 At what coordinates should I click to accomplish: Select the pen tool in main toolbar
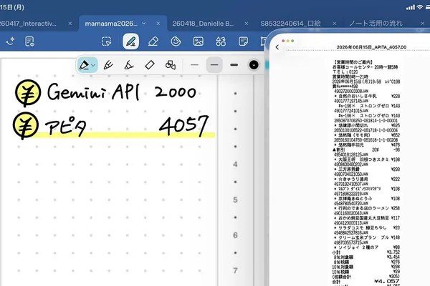pyautogui.click(x=130, y=41)
